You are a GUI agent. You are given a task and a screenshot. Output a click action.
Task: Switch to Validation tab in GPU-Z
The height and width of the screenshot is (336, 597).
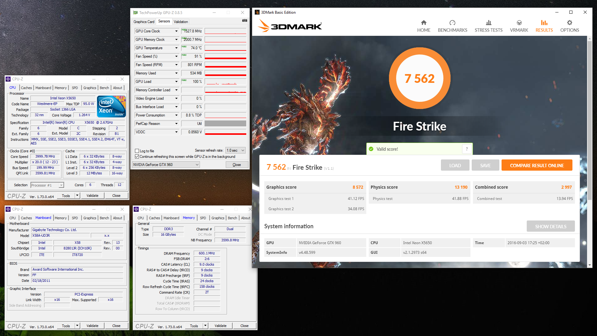pos(181,22)
